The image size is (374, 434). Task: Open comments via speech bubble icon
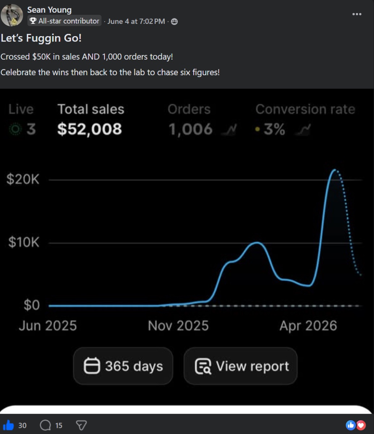pyautogui.click(x=46, y=425)
